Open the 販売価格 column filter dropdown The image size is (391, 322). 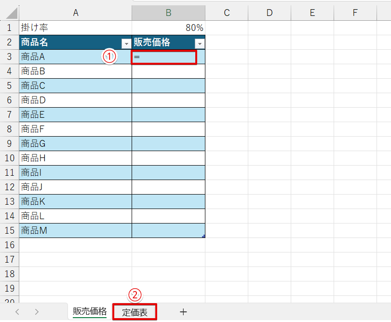pos(200,44)
